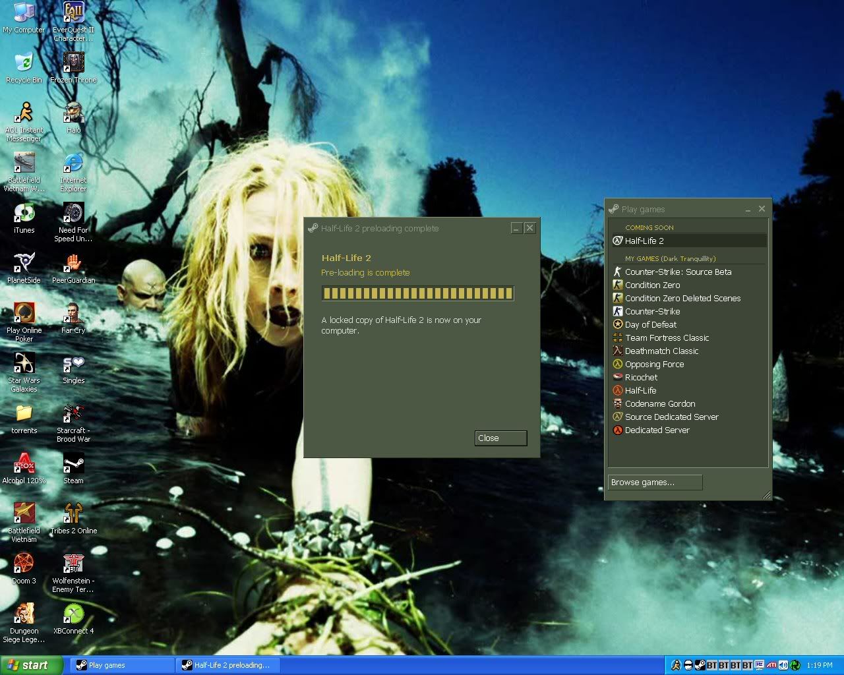Select the Halo desktop icon
Viewport: 844px width, 675px height.
(x=73, y=118)
